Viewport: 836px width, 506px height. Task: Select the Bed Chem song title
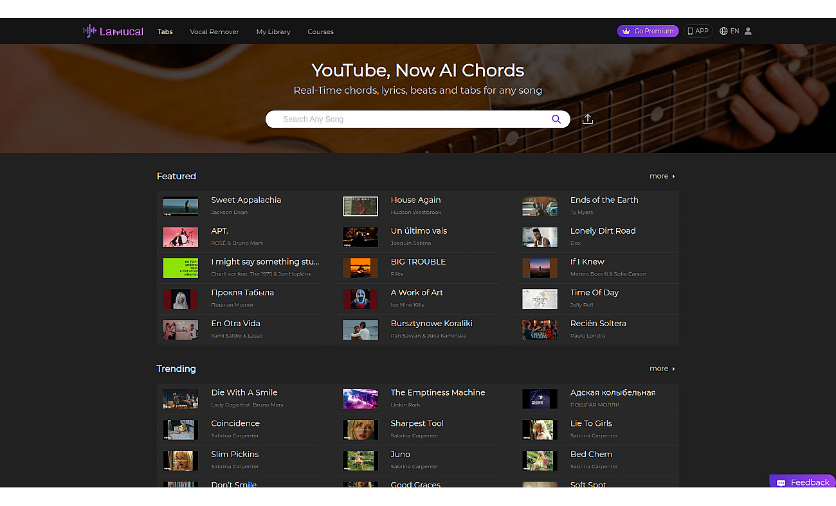[591, 455]
